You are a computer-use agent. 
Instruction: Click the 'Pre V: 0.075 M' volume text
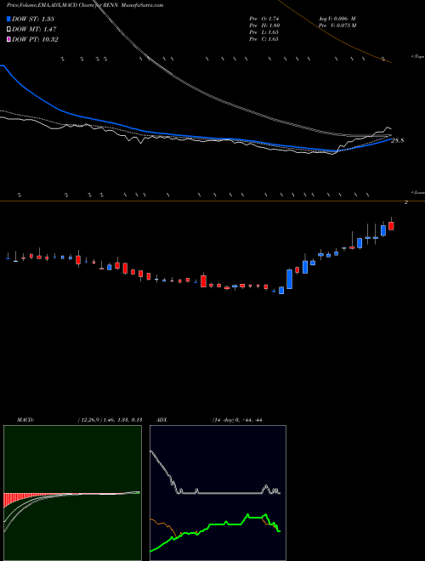click(337, 25)
